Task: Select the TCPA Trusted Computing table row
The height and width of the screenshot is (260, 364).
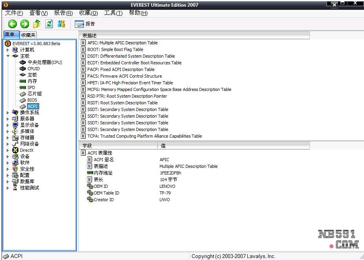Action: point(145,136)
